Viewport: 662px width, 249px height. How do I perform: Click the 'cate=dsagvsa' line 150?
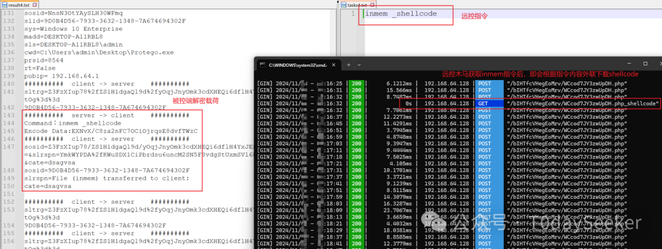tap(47, 186)
